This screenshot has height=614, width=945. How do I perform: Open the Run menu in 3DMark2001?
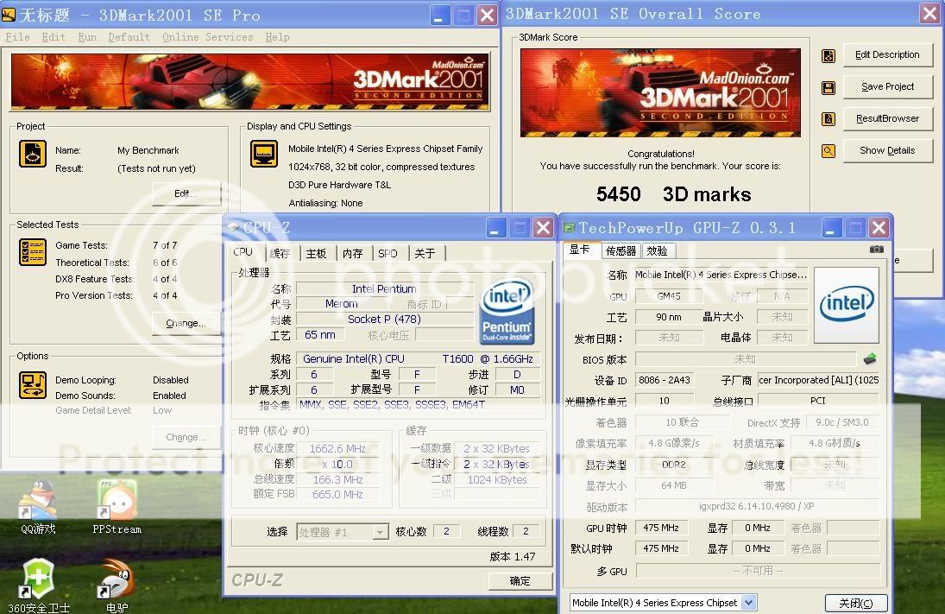(87, 37)
